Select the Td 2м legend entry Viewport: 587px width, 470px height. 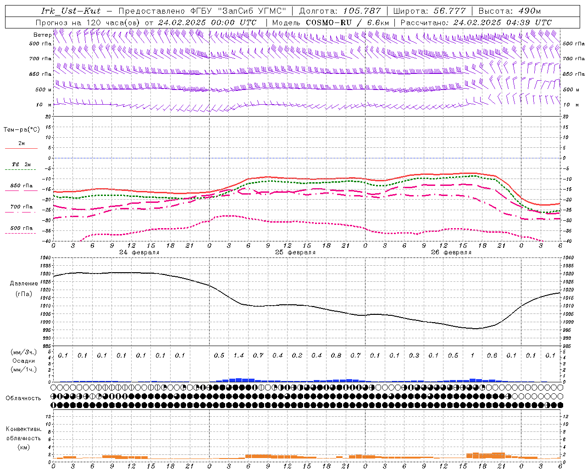tap(21, 164)
